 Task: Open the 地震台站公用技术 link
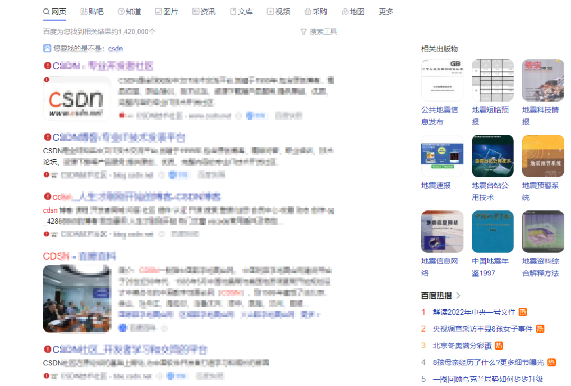click(490, 191)
